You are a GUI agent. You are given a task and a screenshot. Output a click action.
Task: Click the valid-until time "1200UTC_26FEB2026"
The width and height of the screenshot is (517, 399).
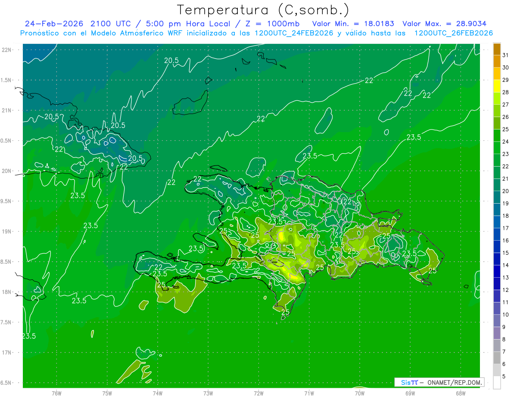[x=453, y=33]
